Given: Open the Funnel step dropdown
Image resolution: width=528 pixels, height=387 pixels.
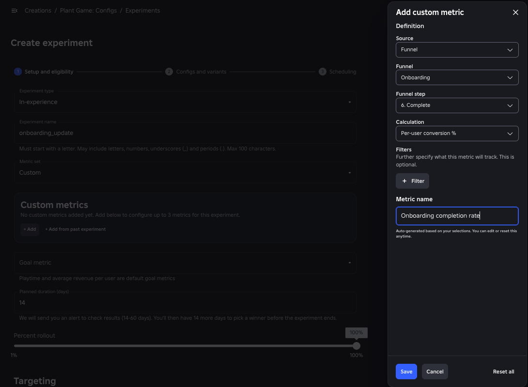Looking at the screenshot, I should [x=457, y=105].
